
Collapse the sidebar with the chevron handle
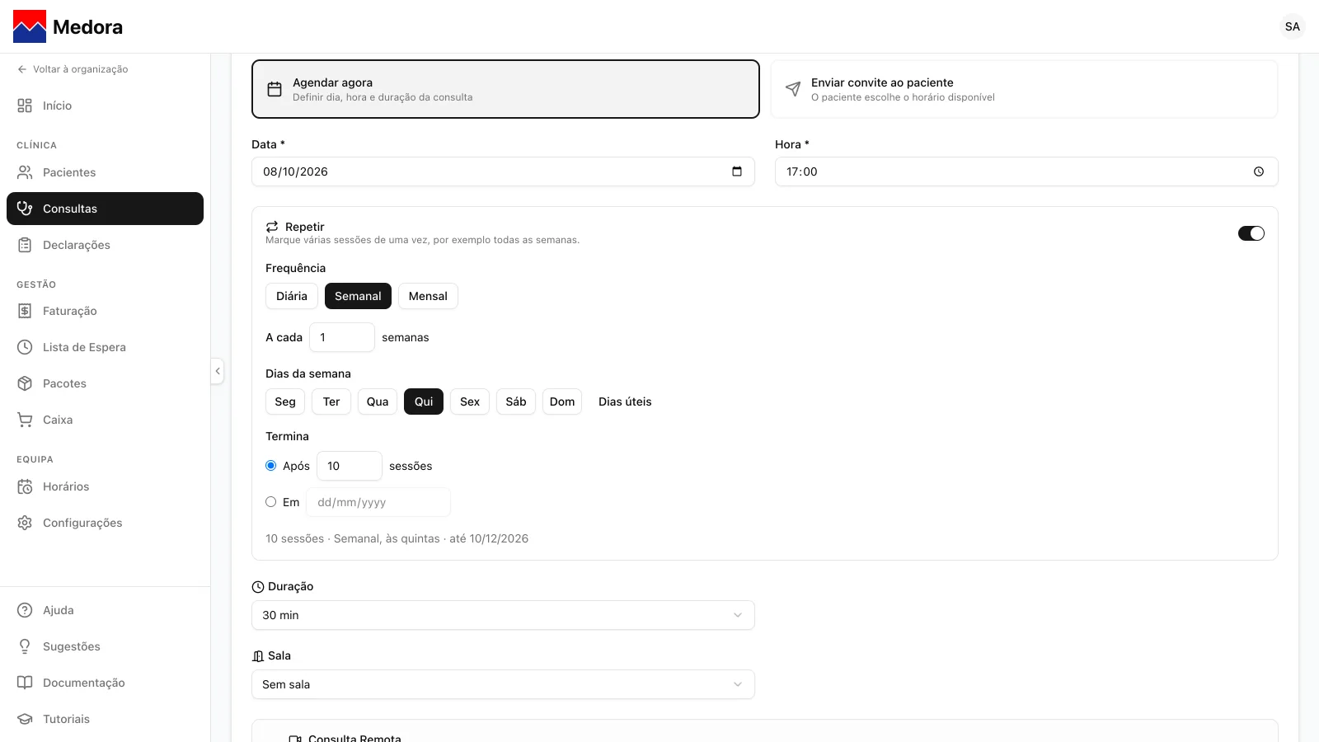(218, 371)
